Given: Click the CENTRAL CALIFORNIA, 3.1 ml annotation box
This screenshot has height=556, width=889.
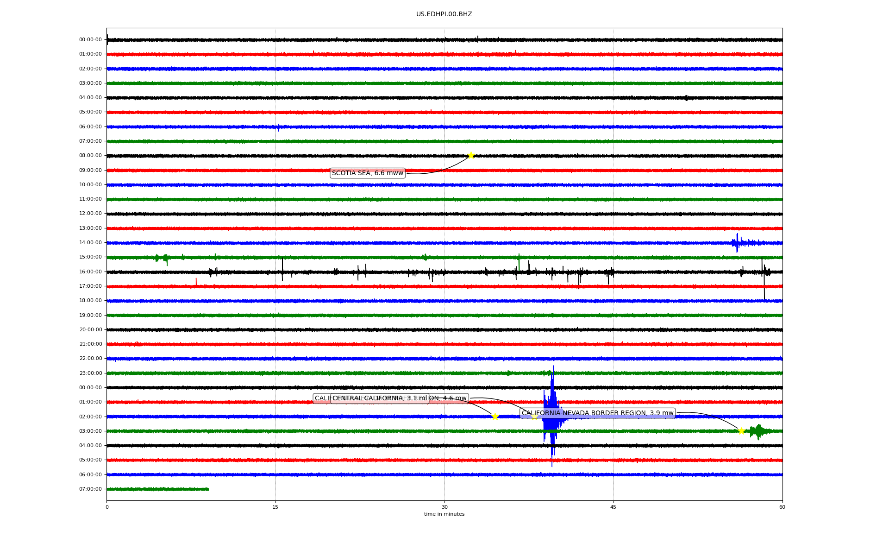Looking at the screenshot, I should tap(380, 398).
